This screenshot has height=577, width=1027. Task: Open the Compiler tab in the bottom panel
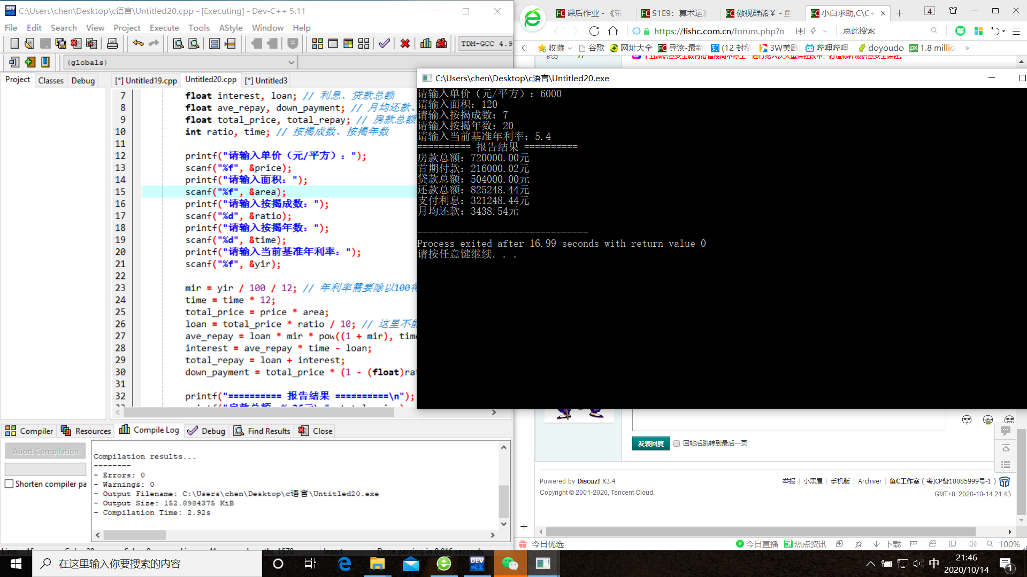pyautogui.click(x=29, y=431)
